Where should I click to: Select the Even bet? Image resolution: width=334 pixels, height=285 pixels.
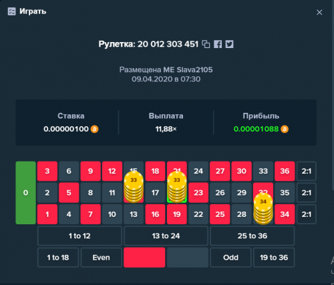click(x=101, y=258)
